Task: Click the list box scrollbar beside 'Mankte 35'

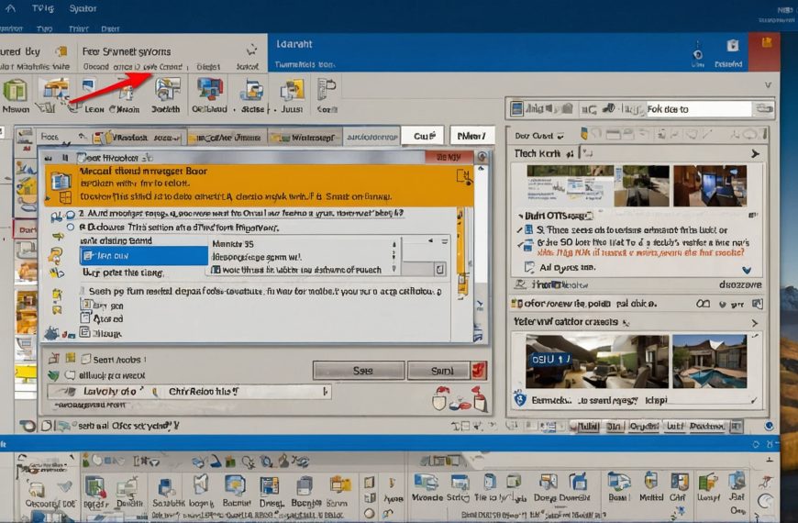Action: click(x=393, y=256)
